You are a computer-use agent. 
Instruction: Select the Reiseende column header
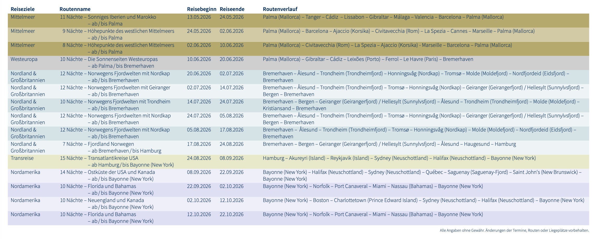(x=232, y=9)
